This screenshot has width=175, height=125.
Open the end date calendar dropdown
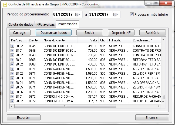116,14
